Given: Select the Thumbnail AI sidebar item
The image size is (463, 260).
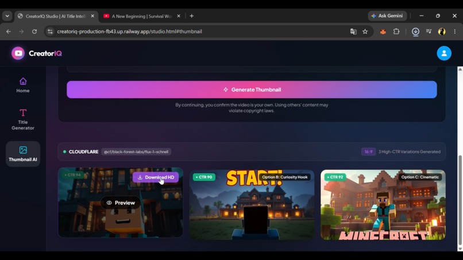Looking at the screenshot, I should [23, 154].
